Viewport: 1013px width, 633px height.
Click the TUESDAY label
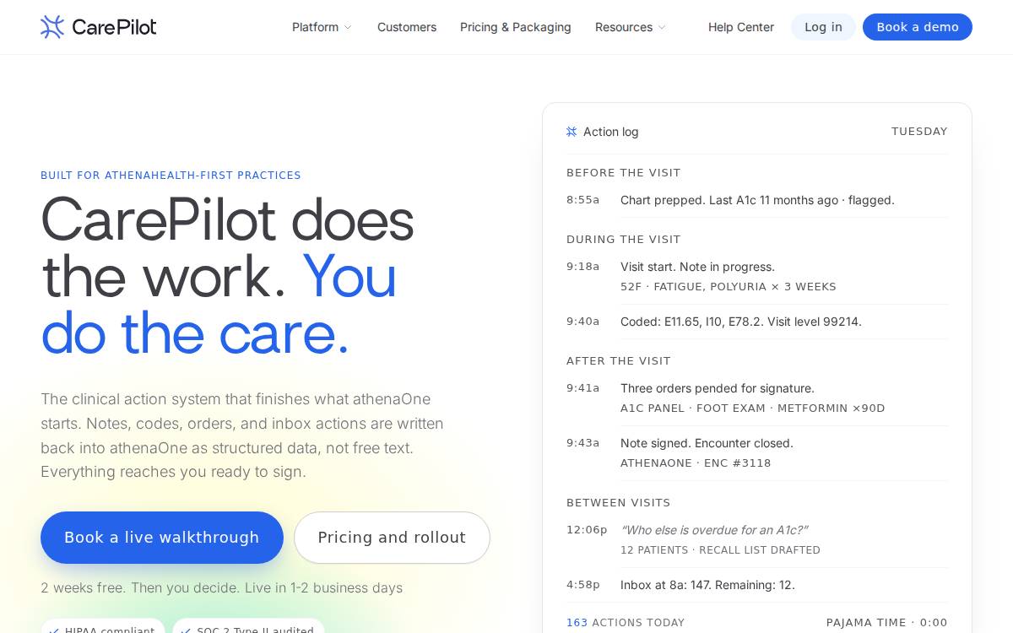pos(919,132)
